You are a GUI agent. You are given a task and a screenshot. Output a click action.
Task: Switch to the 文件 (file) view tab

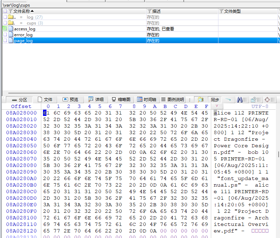pos(45,100)
